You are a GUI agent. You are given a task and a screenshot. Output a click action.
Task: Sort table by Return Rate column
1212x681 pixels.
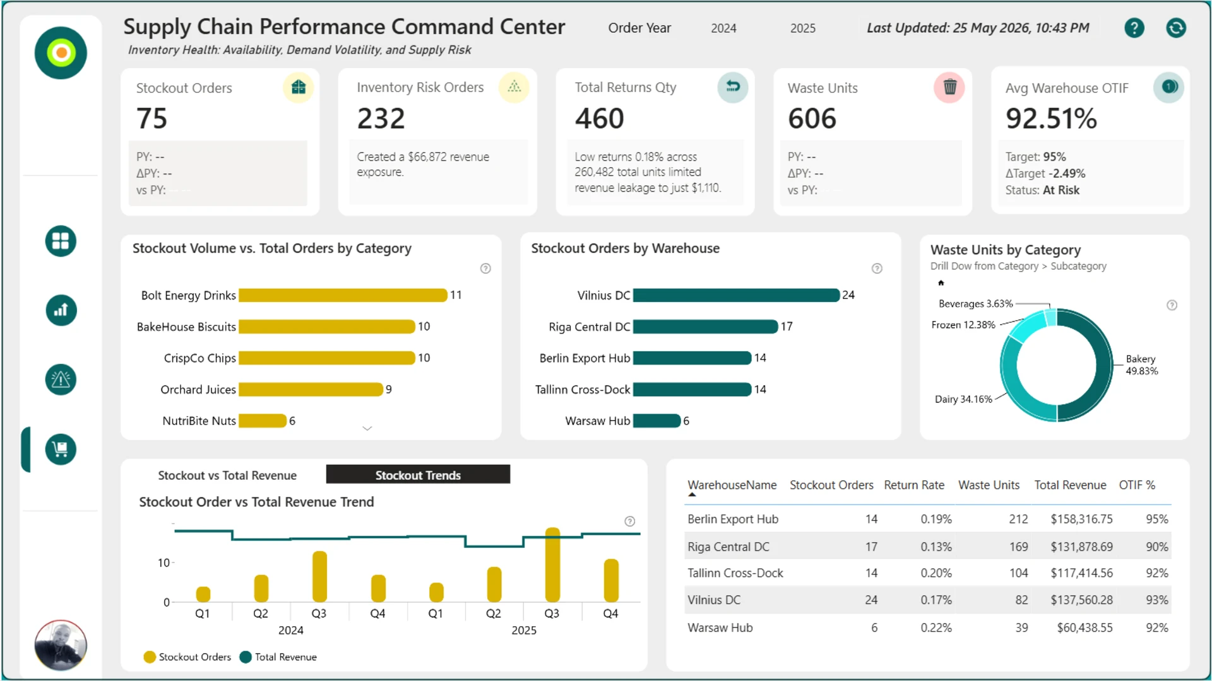coord(914,485)
